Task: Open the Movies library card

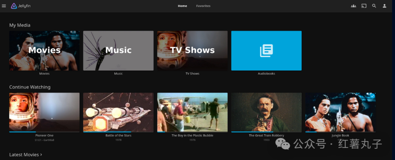Action: [44, 50]
